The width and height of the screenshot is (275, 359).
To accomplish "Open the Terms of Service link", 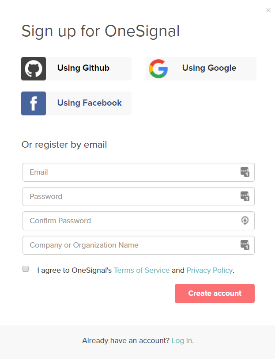I will pyautogui.click(x=142, y=270).
